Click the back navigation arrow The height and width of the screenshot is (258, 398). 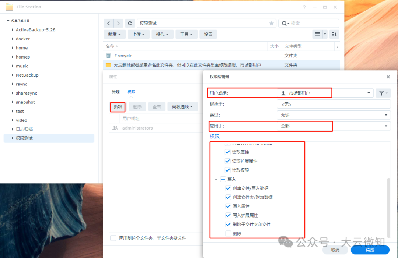pyautogui.click(x=108, y=23)
